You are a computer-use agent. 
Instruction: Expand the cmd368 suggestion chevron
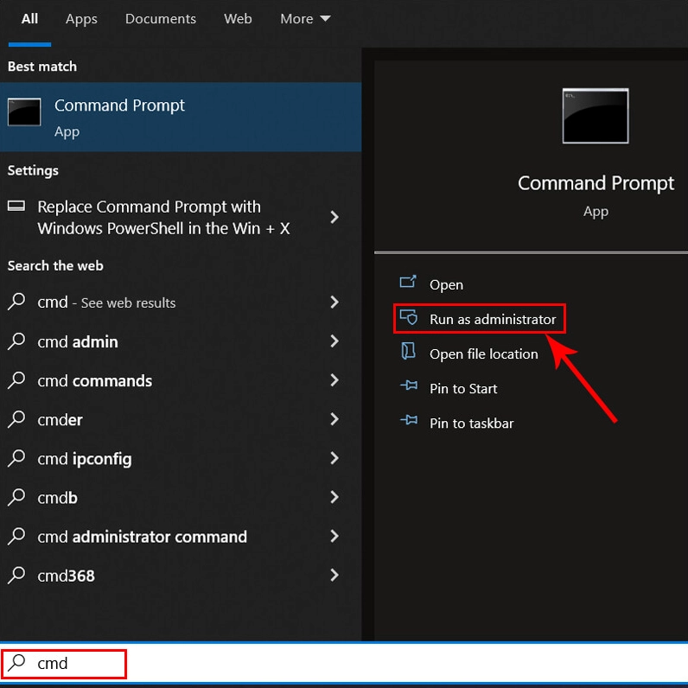coord(334,576)
